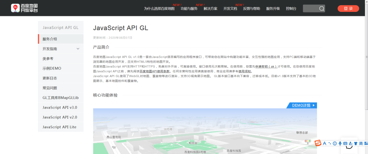Image resolution: width=368 pixels, height=154 pixels.
Task: Open GL工具库BMapGLLib sidebar item
Action: pyautogui.click(x=61, y=98)
